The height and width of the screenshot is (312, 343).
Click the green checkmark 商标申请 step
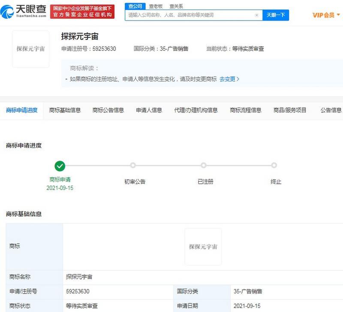click(x=60, y=166)
